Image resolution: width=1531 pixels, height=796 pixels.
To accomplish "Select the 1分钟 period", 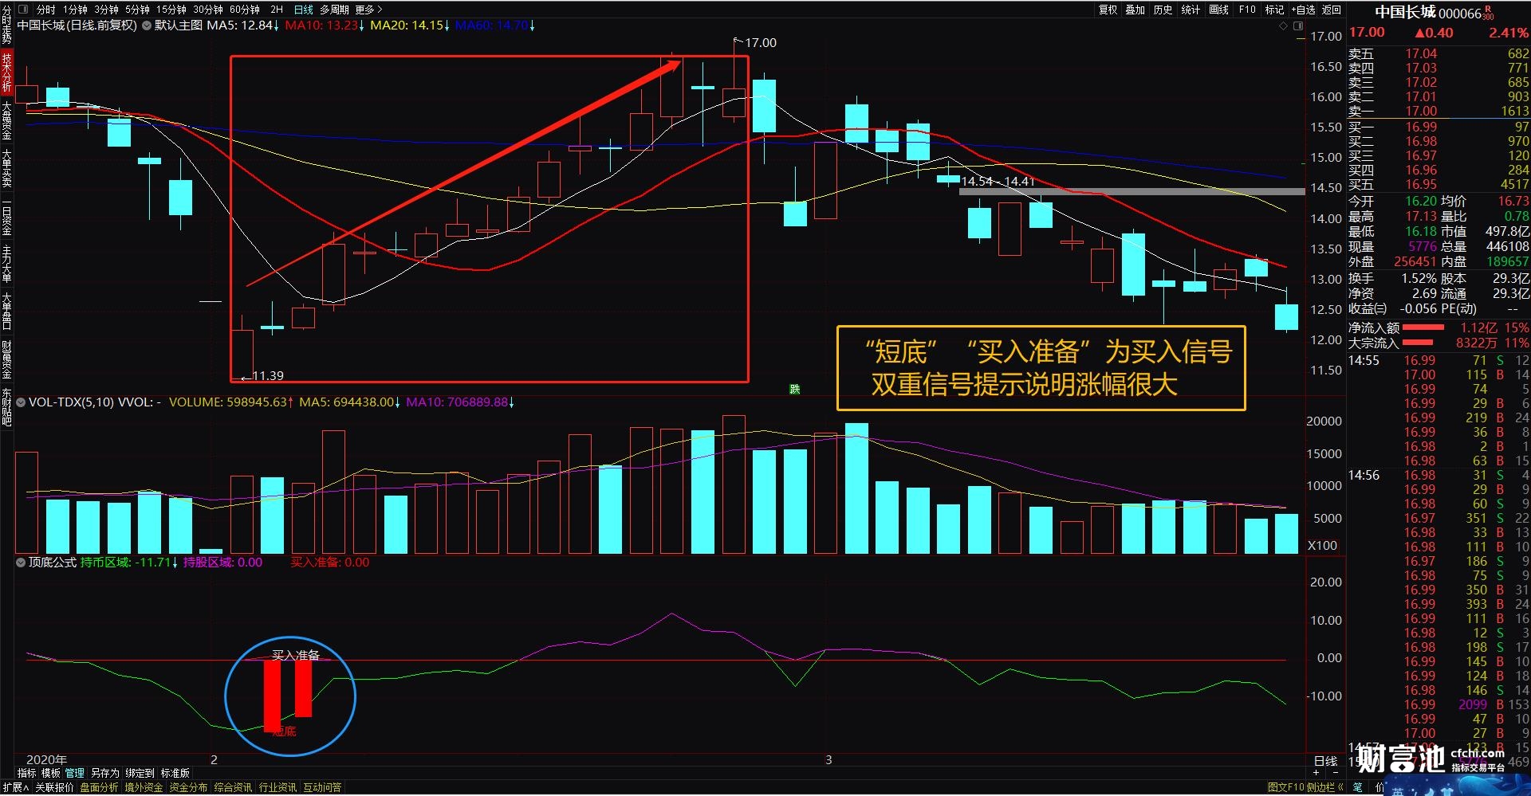I will 75,10.
